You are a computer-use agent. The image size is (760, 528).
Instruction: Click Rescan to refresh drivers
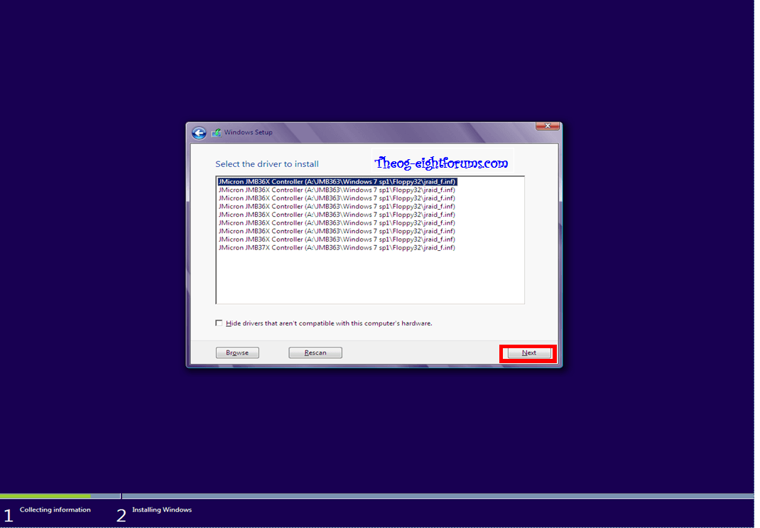[315, 352]
